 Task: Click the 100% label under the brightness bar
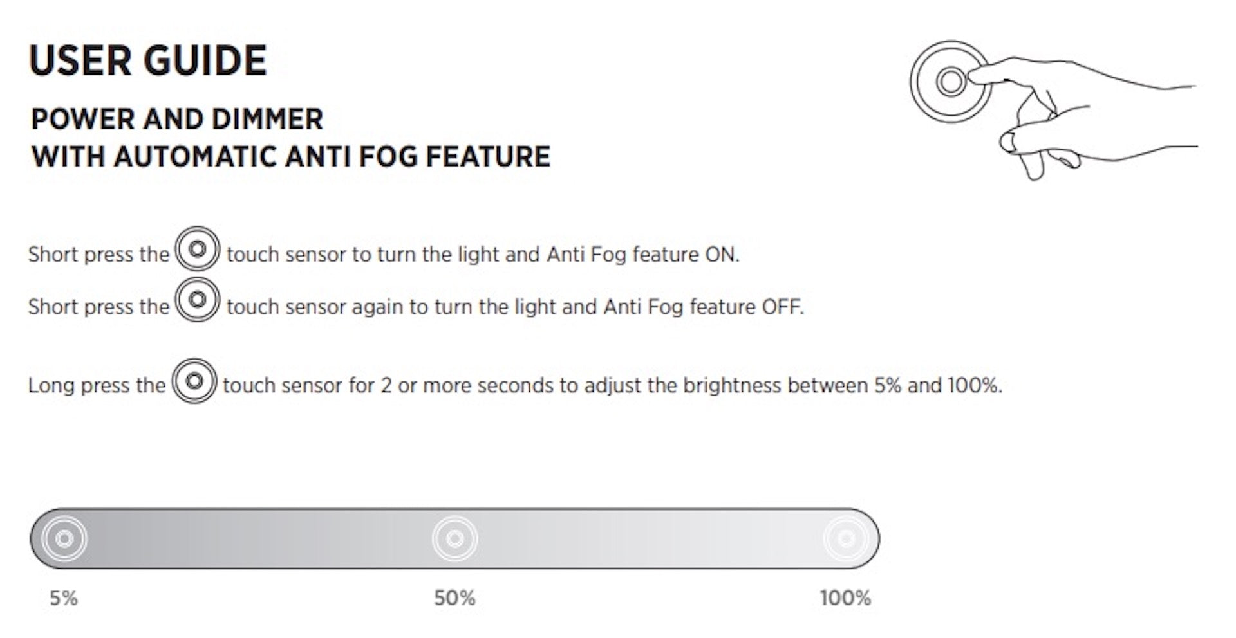845,599
